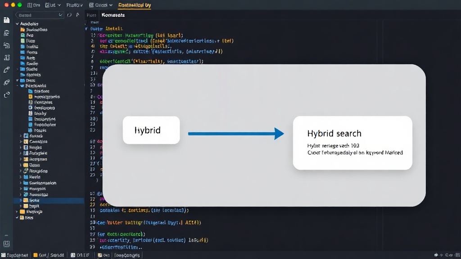Click the "Hybrid search" result card
Viewport: 461px width, 259px height.
point(353,143)
